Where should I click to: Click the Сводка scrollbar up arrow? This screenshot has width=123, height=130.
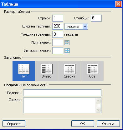[x=98, y=101]
